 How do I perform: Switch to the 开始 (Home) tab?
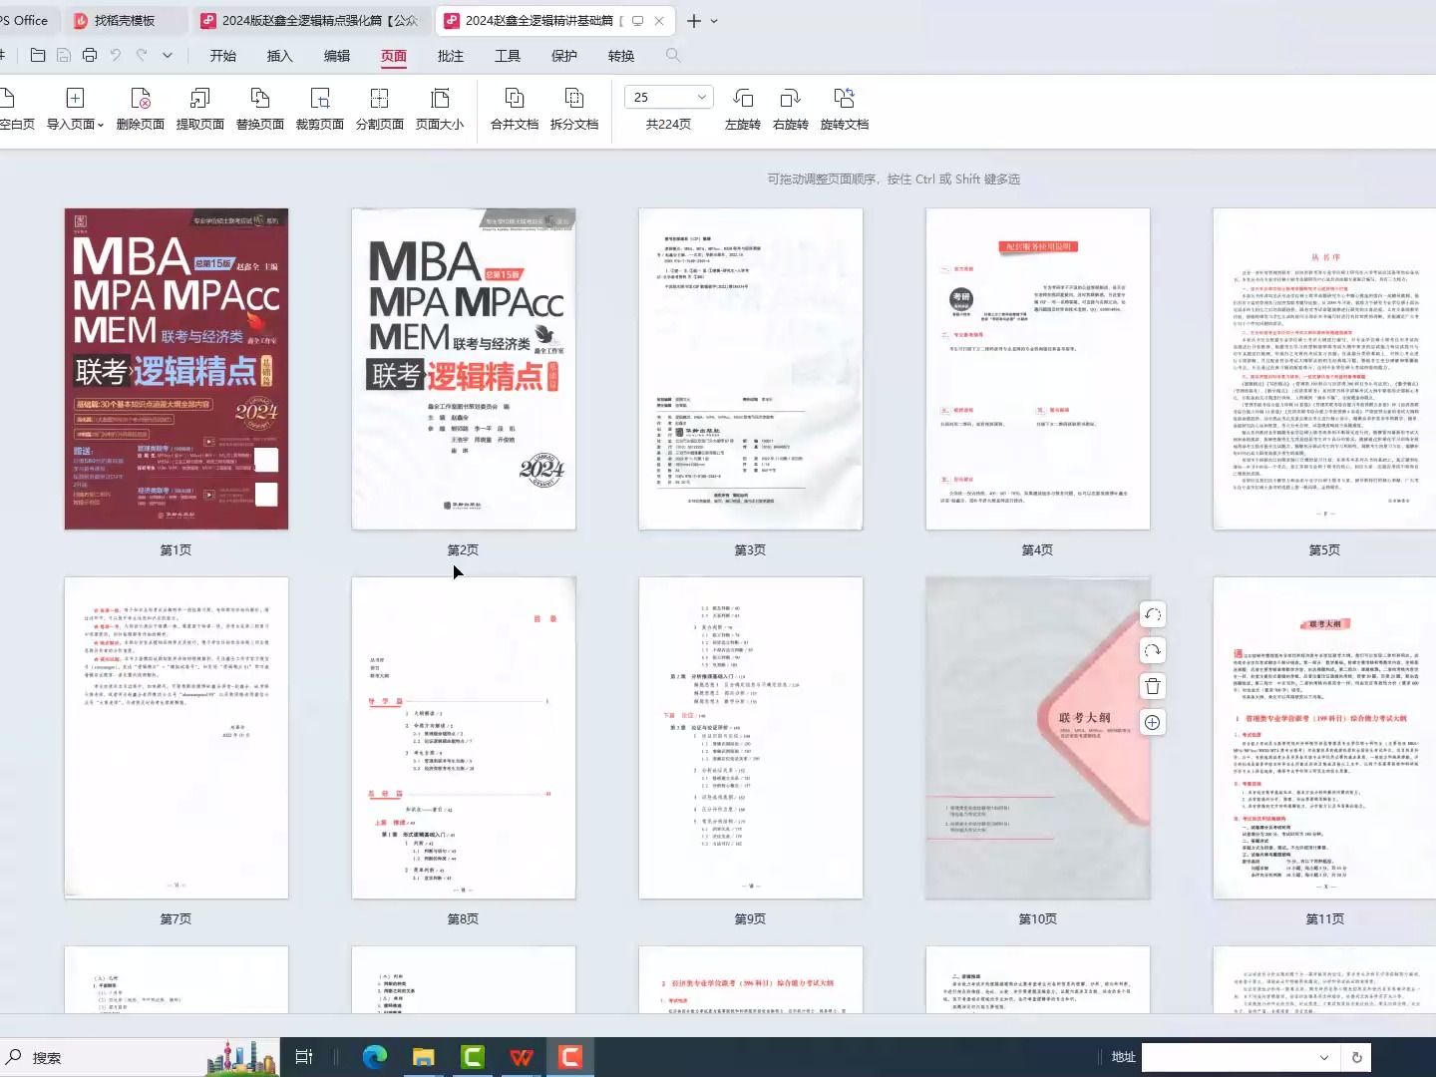point(223,56)
